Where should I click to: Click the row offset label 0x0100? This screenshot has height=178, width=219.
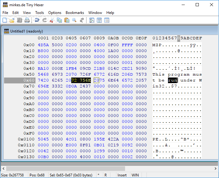(26, 139)
